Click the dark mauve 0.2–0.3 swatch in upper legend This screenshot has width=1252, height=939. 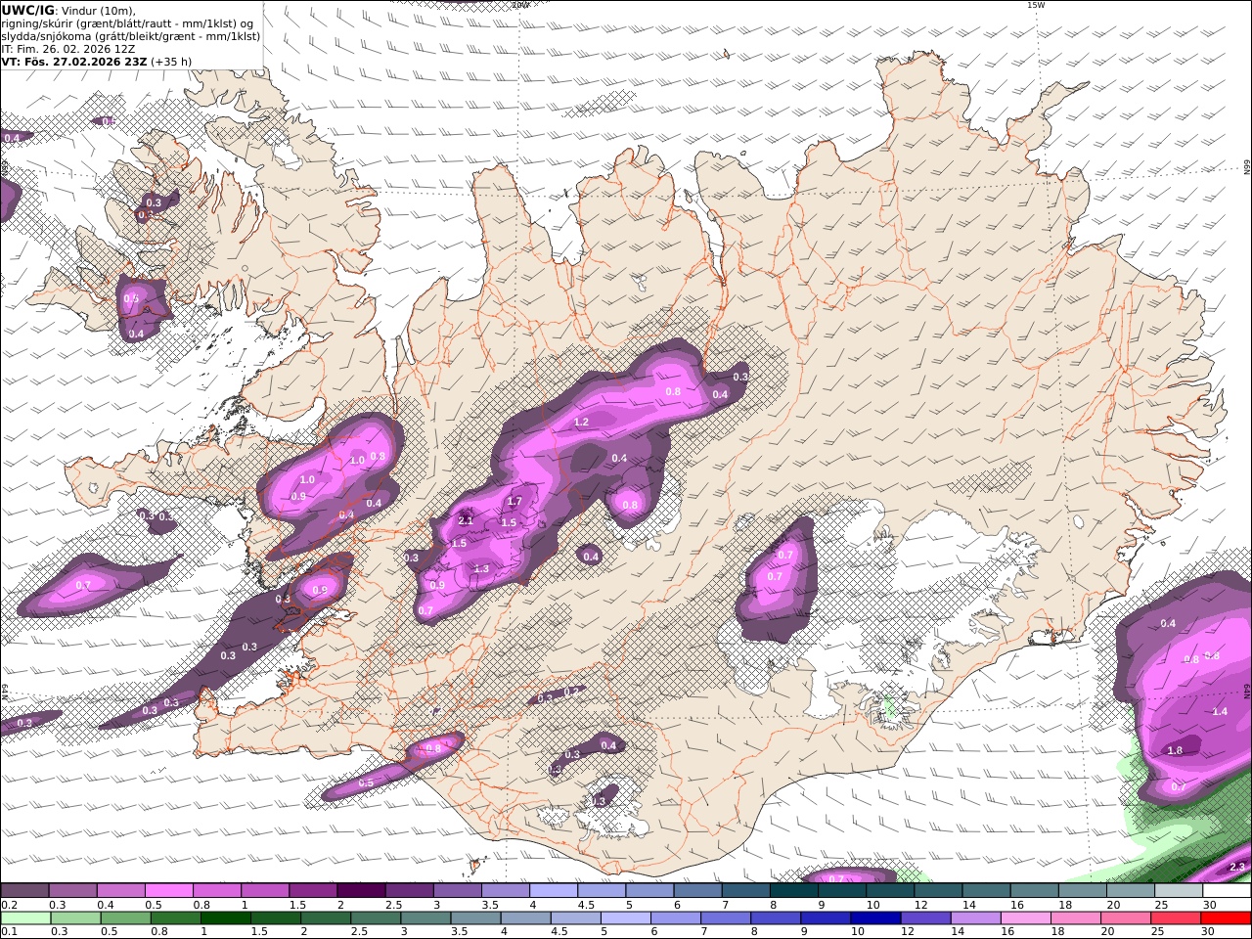(24, 891)
